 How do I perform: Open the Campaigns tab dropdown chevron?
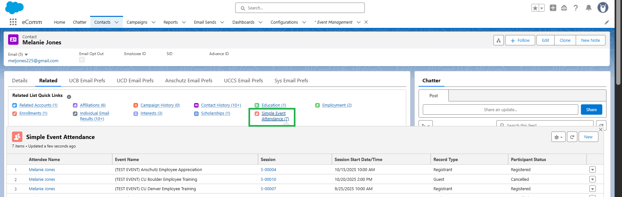click(x=154, y=22)
